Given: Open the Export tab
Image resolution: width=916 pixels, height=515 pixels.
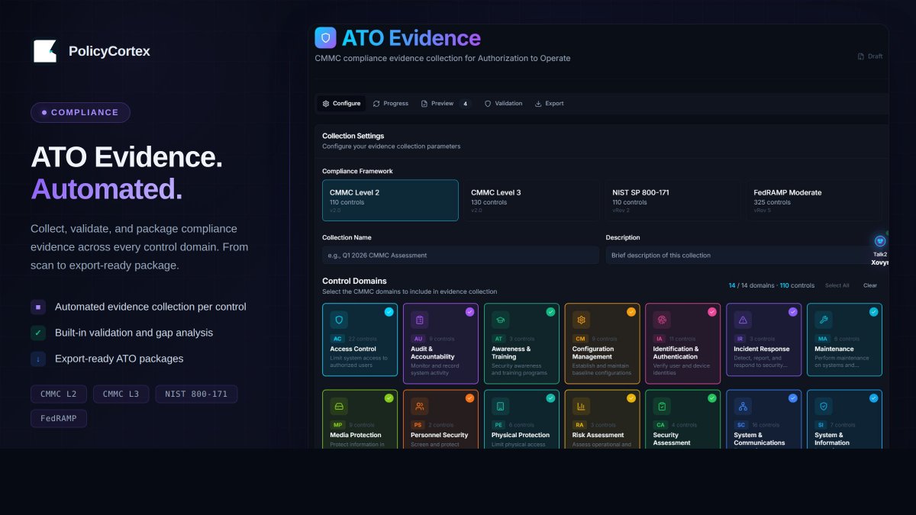Looking at the screenshot, I should [550, 103].
